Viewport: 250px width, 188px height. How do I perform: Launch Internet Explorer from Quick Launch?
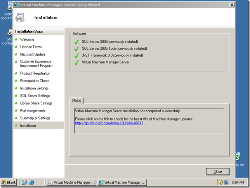pos(31,182)
